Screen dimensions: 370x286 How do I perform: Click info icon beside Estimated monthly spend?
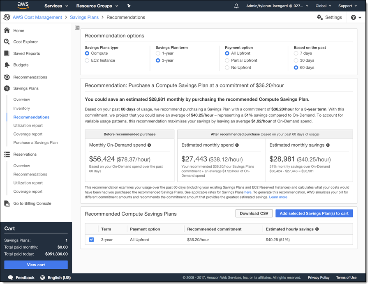[237, 145]
